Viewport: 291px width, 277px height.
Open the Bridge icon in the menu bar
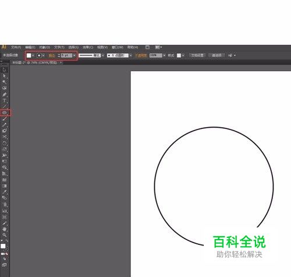click(x=147, y=47)
